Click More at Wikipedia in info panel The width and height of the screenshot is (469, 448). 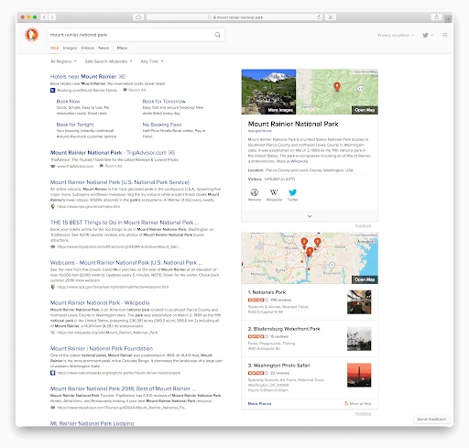tap(292, 161)
